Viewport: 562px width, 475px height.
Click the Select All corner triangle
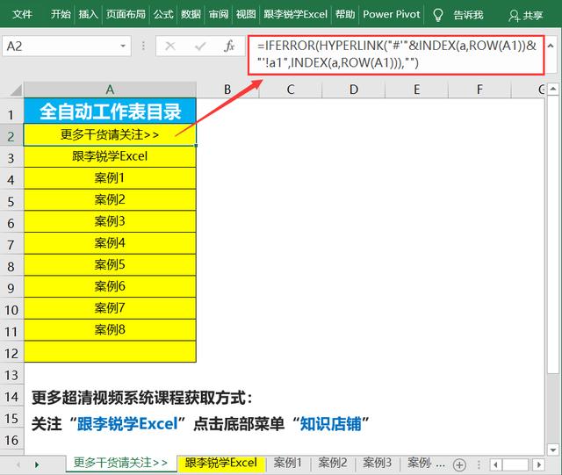[16, 90]
